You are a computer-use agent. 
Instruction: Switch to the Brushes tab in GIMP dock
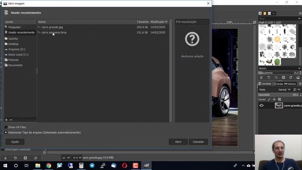[260, 13]
